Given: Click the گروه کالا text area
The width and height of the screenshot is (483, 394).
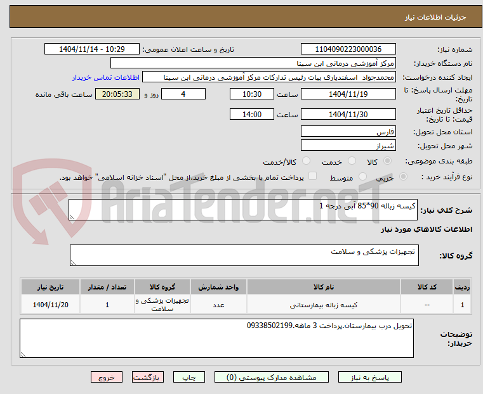Looking at the screenshot, I should coord(244,255).
